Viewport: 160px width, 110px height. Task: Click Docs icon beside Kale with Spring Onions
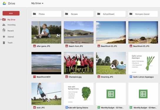(x=67, y=107)
